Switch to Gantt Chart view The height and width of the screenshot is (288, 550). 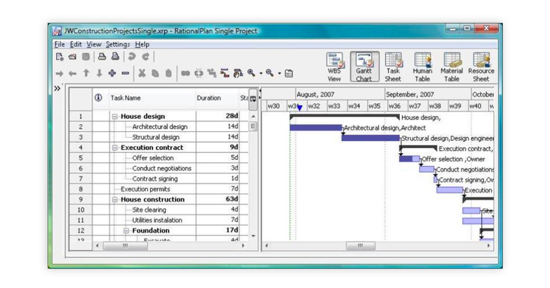pyautogui.click(x=364, y=67)
